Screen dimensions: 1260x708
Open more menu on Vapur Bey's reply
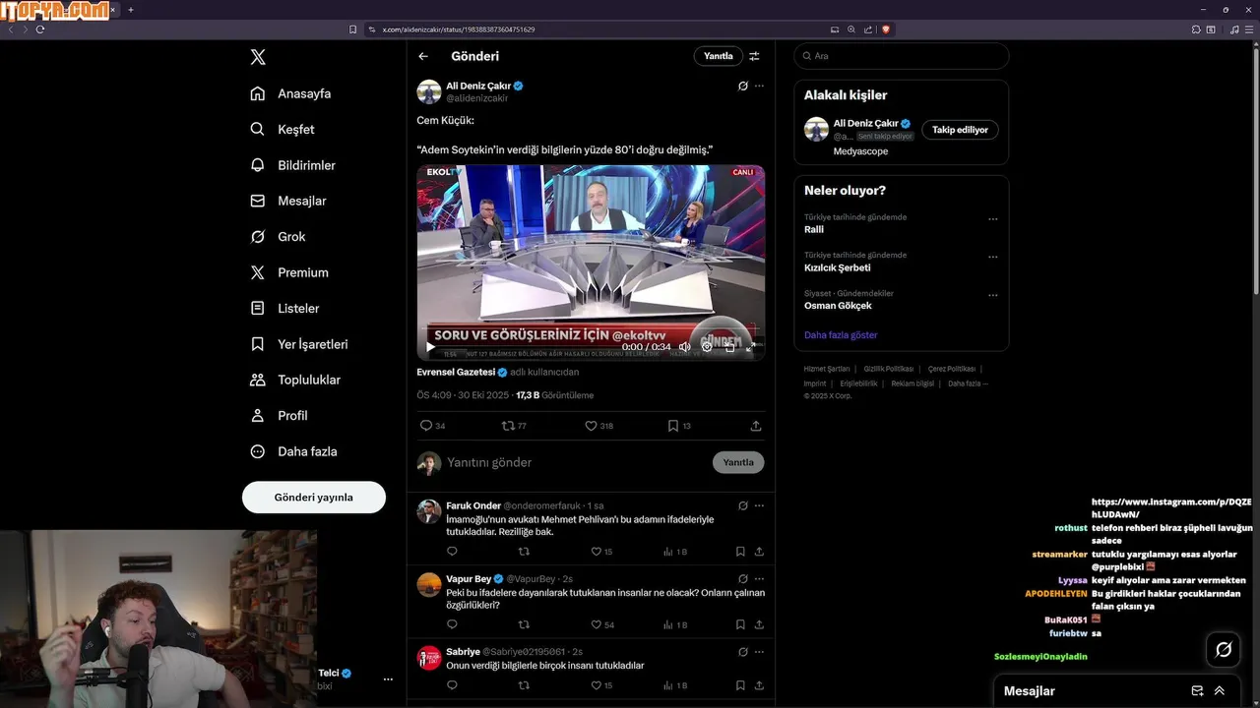coord(759,579)
